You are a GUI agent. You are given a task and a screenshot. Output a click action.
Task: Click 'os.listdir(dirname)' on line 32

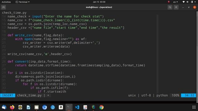[58, 84]
